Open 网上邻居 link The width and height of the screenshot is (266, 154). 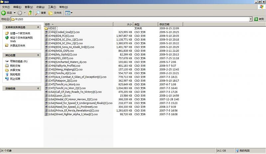point(15,79)
